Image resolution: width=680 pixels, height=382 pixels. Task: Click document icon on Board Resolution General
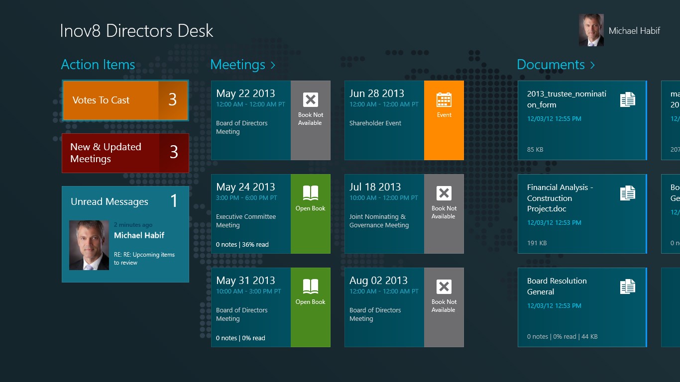pyautogui.click(x=627, y=286)
